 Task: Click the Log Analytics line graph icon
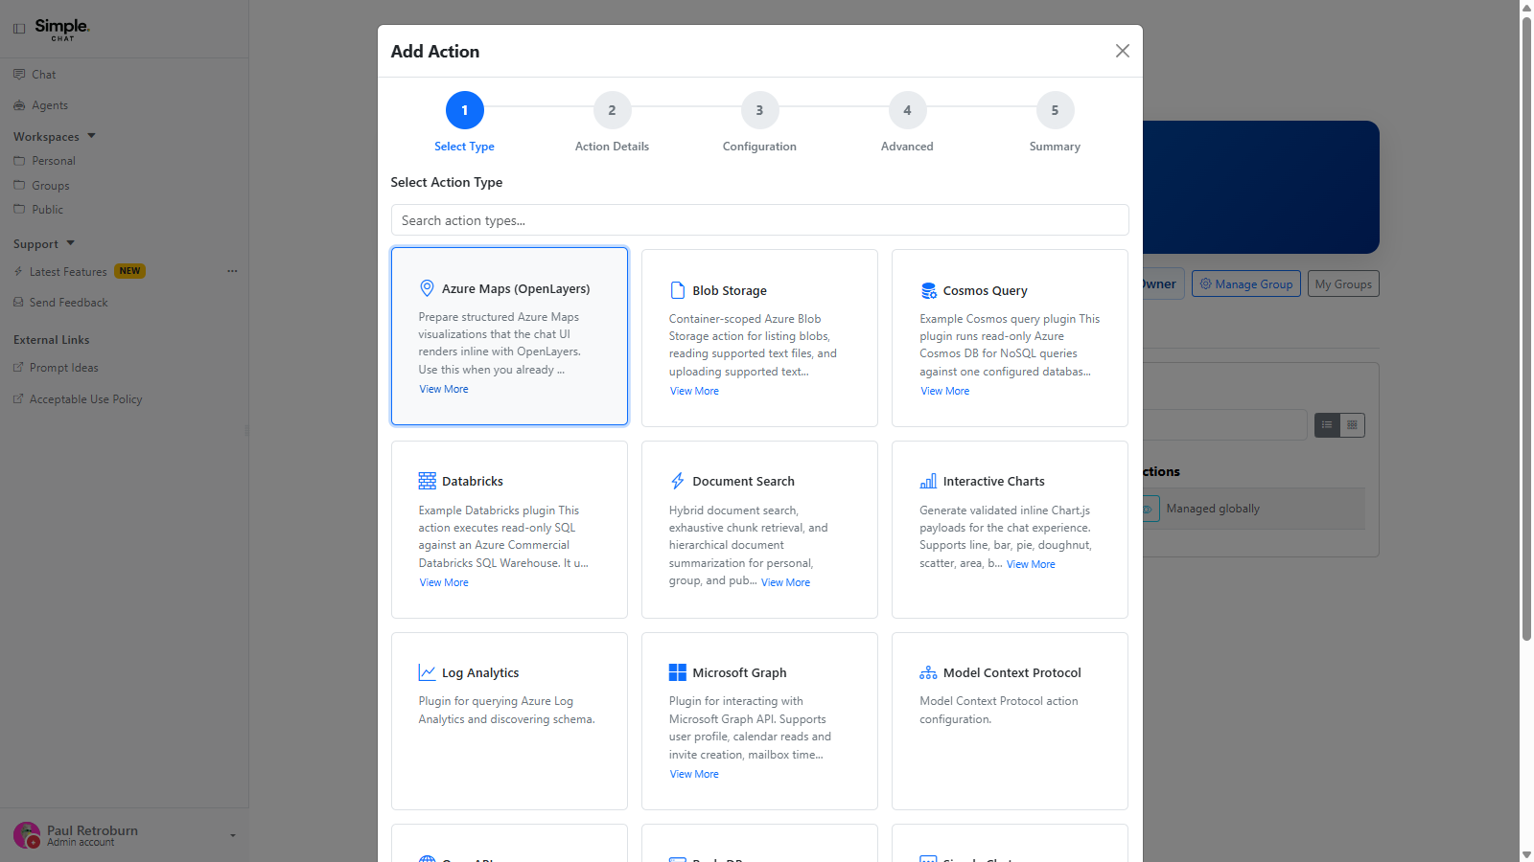click(428, 672)
